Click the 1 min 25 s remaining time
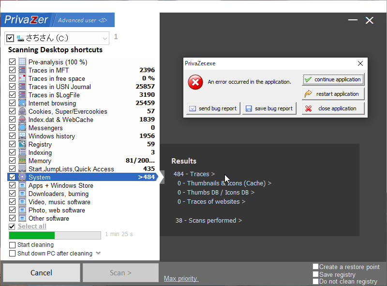 point(119,234)
